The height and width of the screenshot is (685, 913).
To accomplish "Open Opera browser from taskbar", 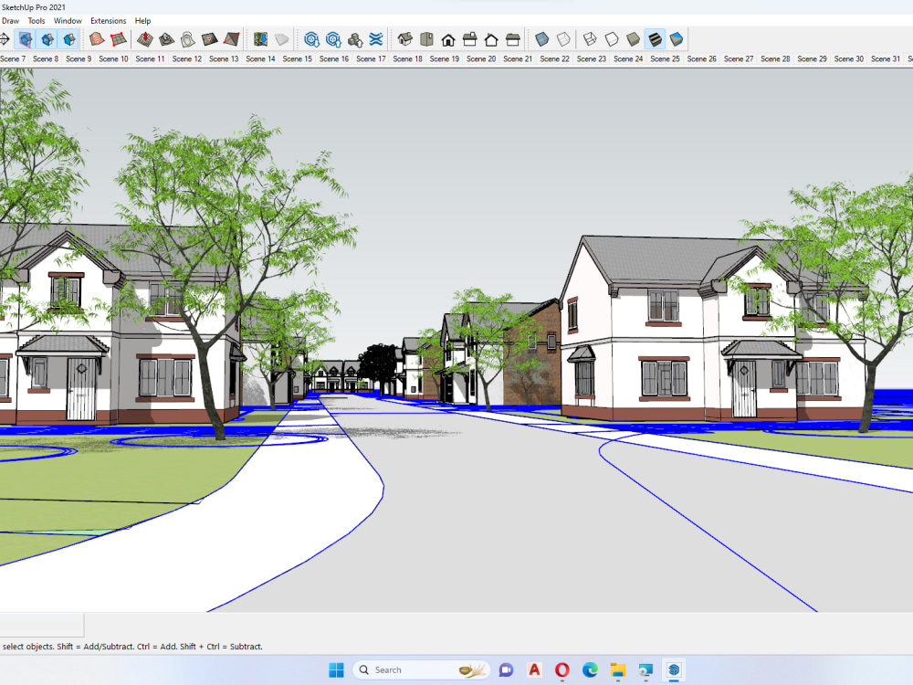I will [x=561, y=669].
